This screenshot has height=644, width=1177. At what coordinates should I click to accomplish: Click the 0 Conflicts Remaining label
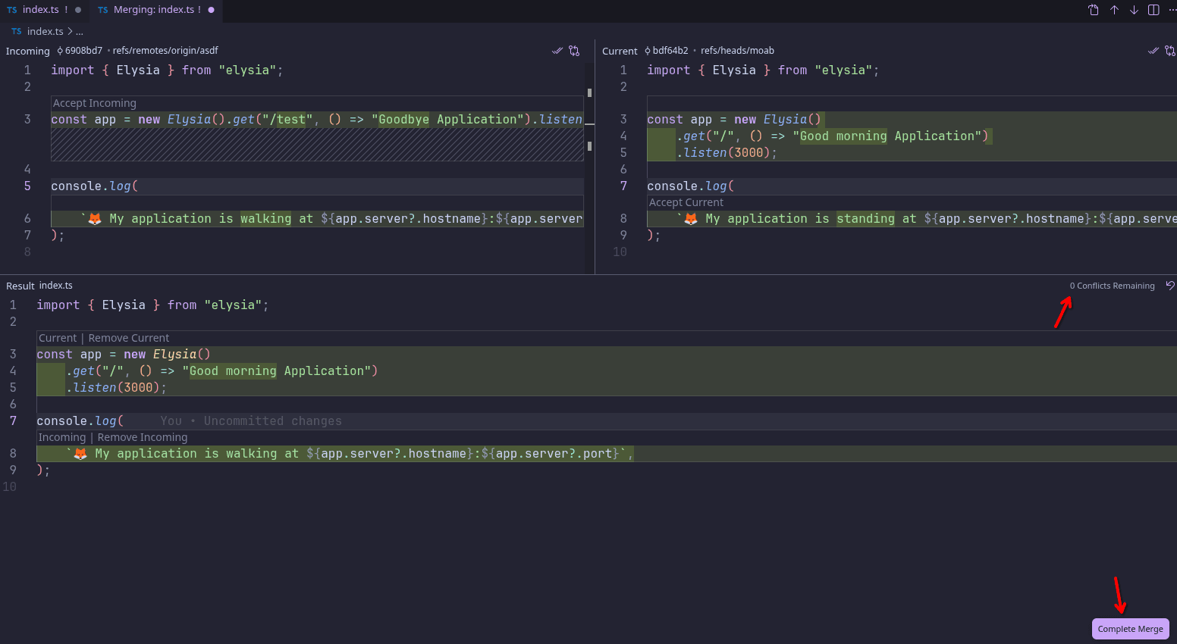coord(1112,286)
